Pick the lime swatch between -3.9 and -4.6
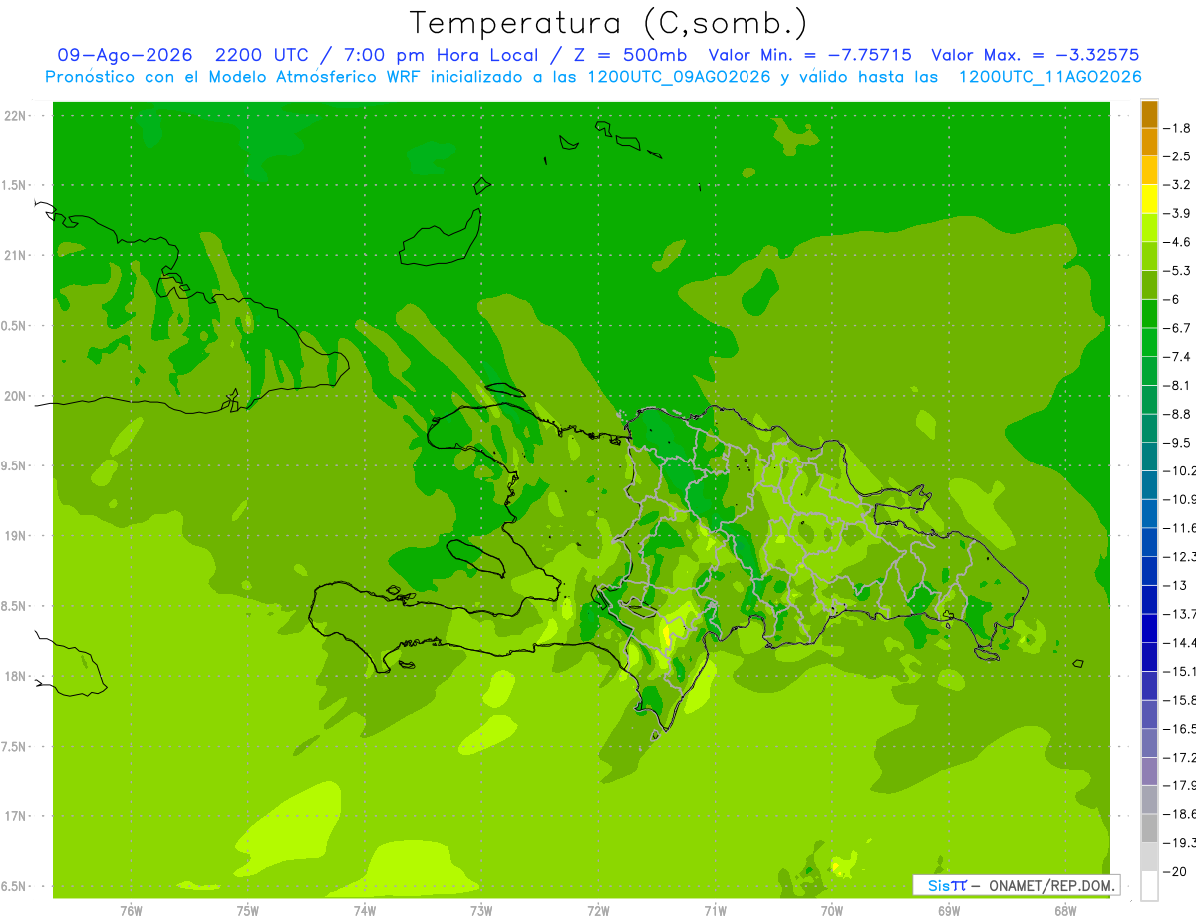This screenshot has height=924, width=1196. (1149, 228)
